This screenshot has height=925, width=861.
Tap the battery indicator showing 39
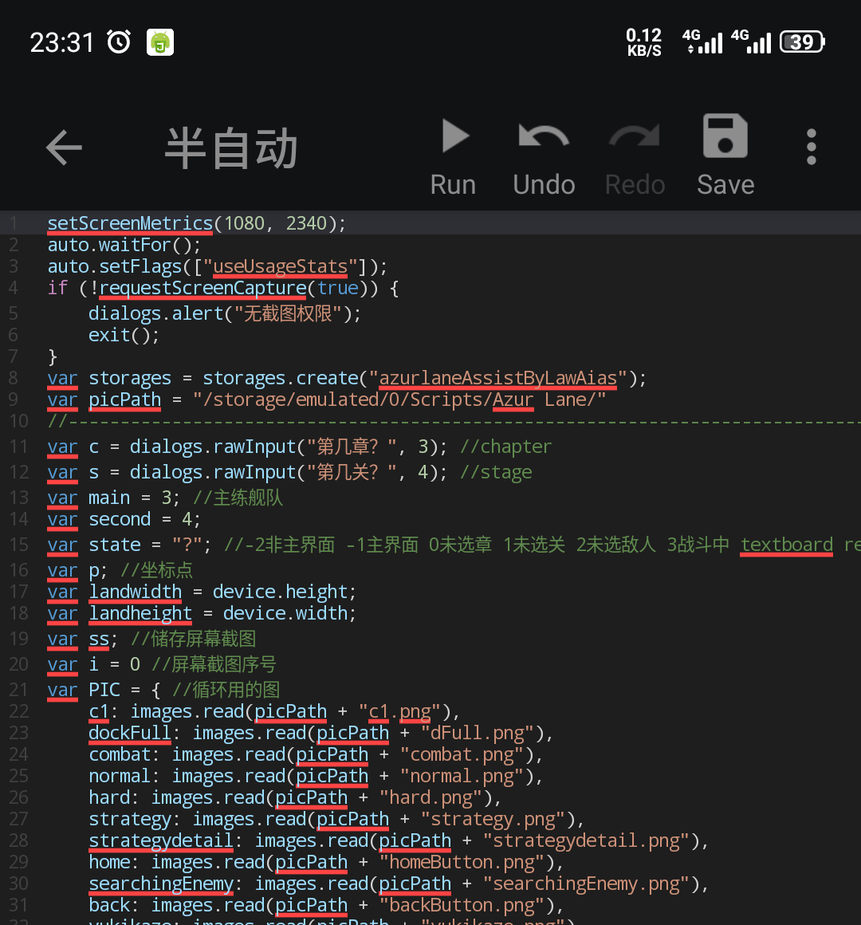[802, 42]
